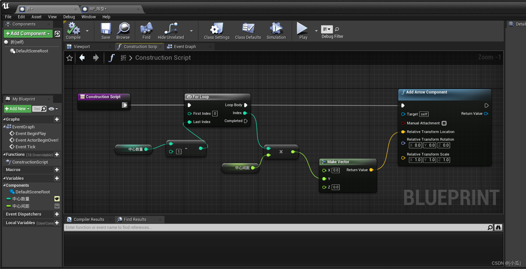Select DefaultSceneRoot in Components panel
Screen dimensions: 526x269
pos(32,51)
